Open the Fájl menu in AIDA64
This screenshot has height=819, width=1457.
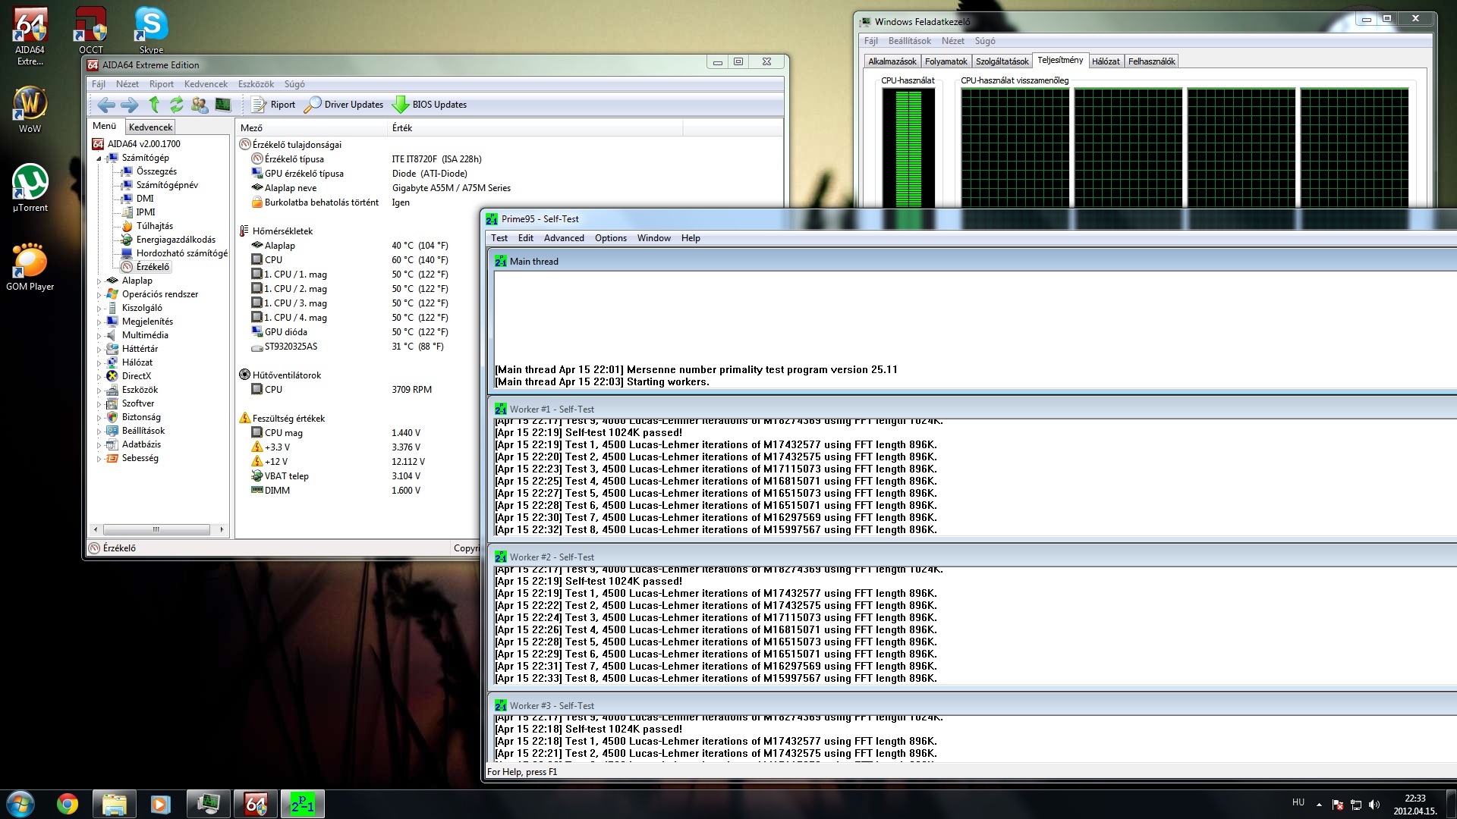click(99, 84)
